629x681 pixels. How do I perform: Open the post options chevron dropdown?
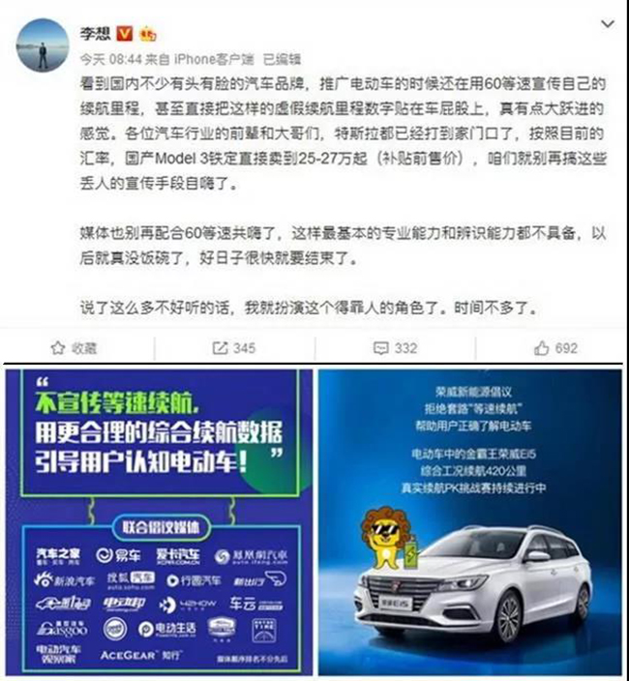click(x=608, y=24)
